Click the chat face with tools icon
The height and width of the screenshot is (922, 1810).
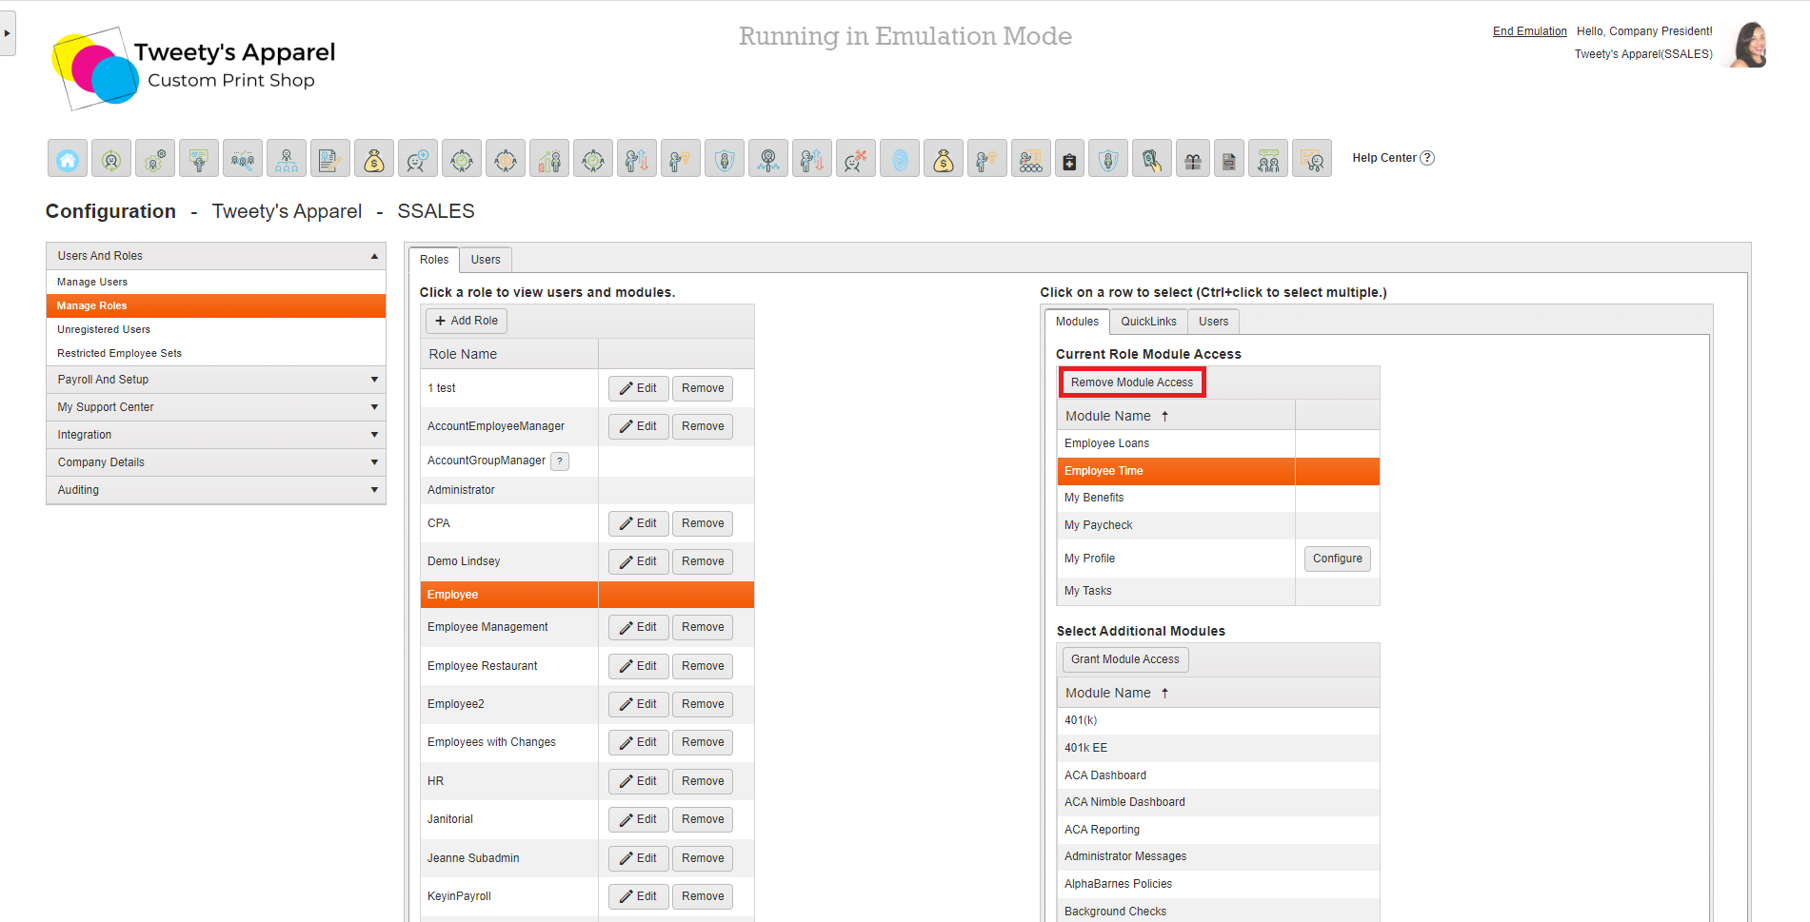(856, 158)
